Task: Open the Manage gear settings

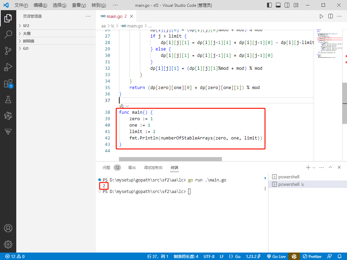Action: coord(8,244)
